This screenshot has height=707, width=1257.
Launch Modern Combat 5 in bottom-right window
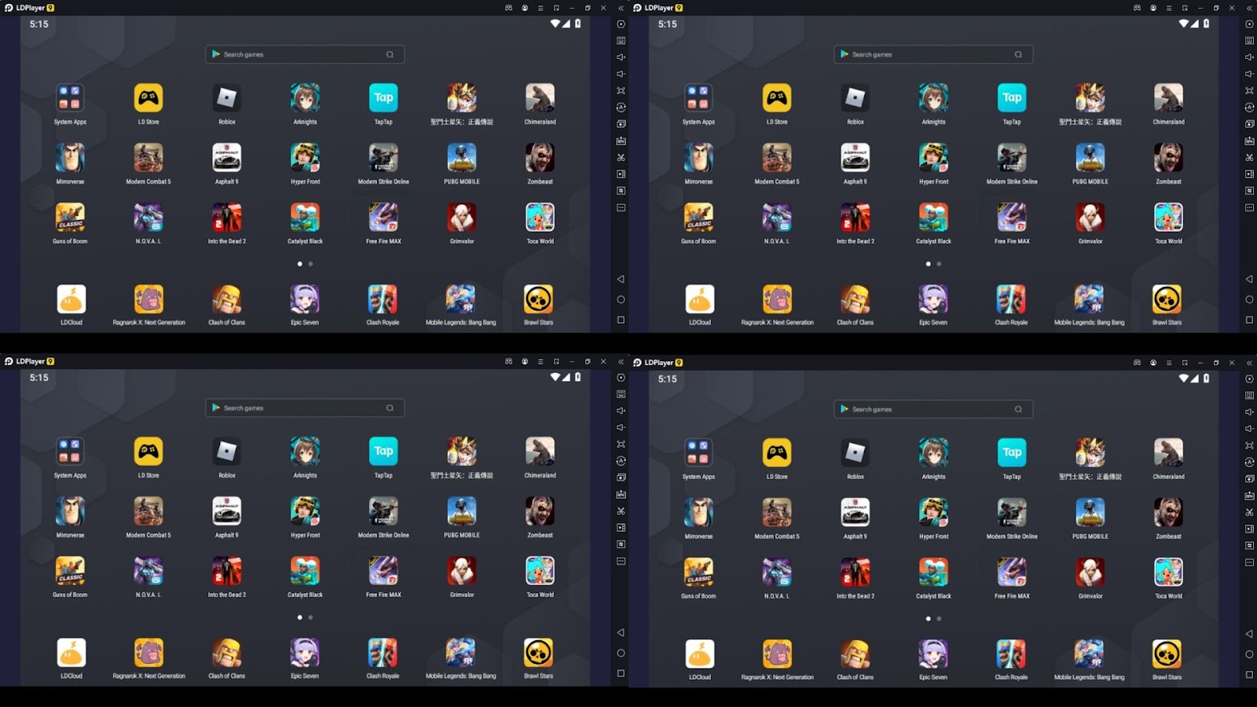[777, 513]
